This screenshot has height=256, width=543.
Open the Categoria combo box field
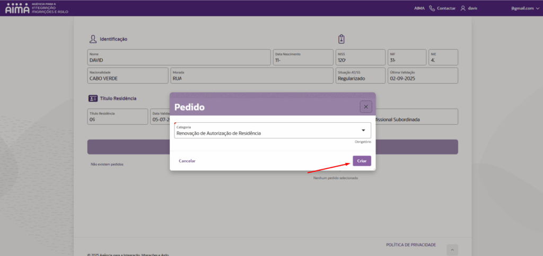tap(265, 131)
